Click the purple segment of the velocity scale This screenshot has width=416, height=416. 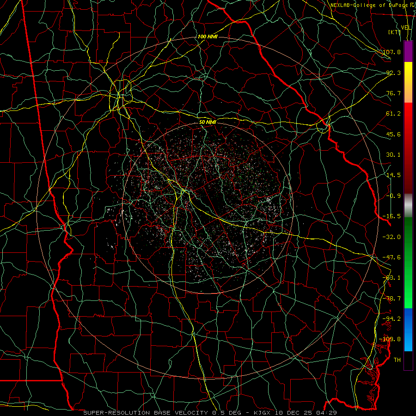tap(408, 51)
